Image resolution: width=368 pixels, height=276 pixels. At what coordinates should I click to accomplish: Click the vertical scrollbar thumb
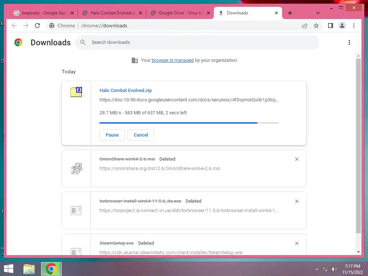click(358, 146)
